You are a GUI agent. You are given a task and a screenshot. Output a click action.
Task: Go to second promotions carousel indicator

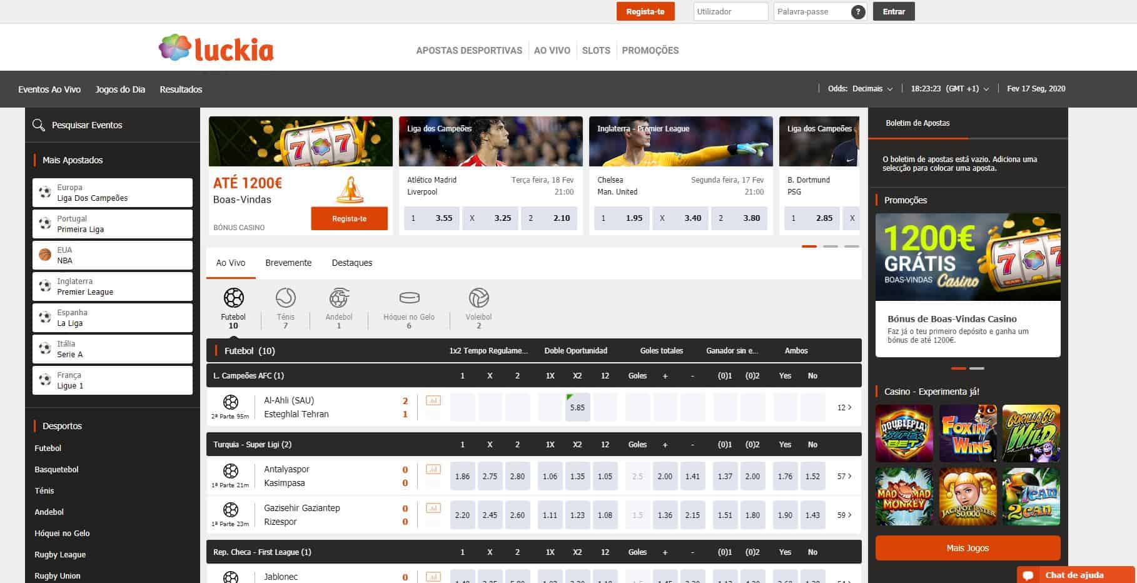tap(977, 368)
